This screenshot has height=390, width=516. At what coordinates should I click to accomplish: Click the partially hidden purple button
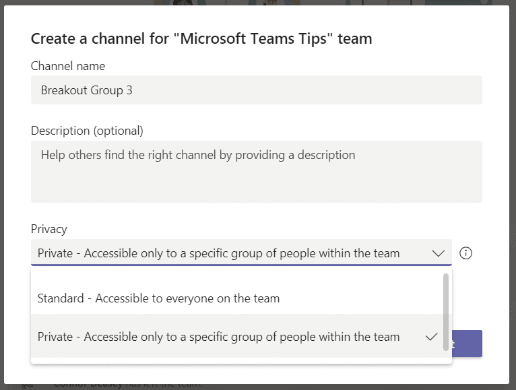[467, 344]
